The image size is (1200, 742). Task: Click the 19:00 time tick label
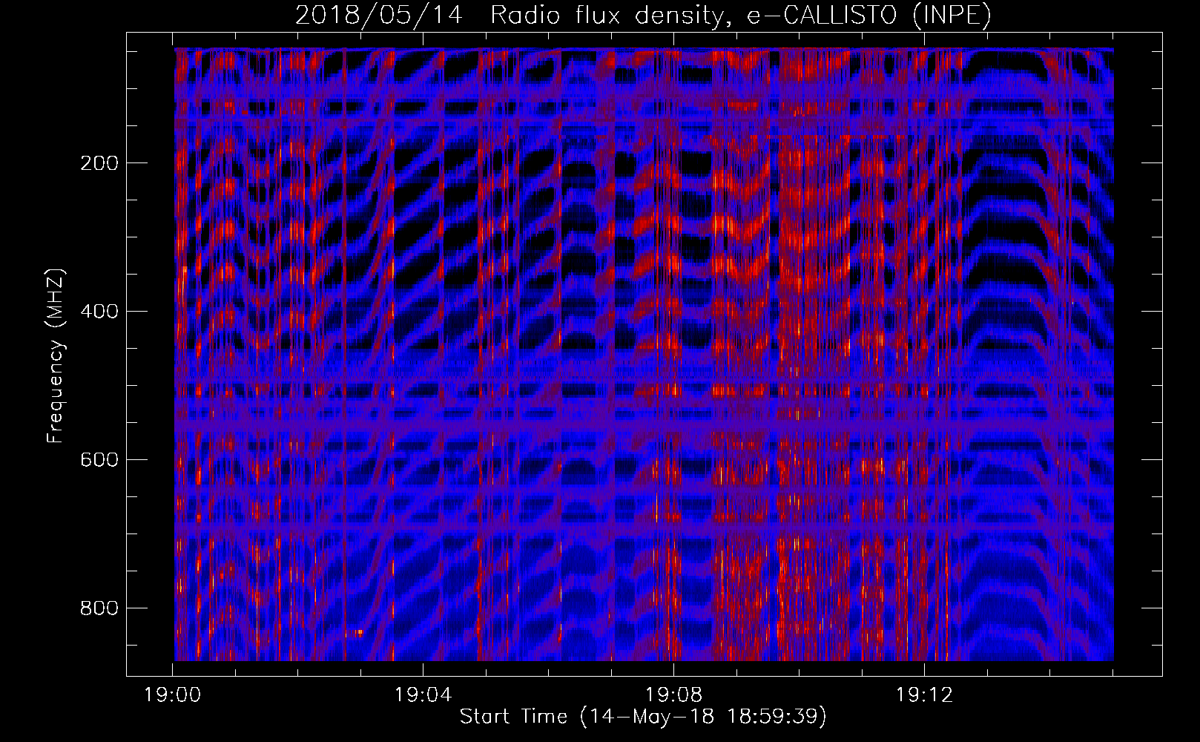(x=173, y=695)
